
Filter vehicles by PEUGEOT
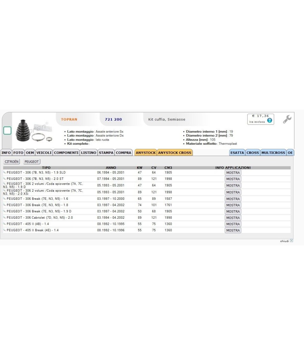[x=32, y=162]
